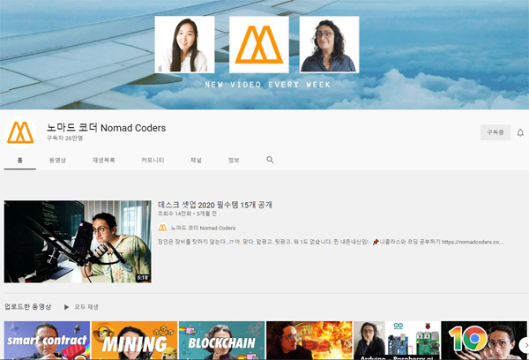Click the 노마드 코더 Nomad Coders channel link under the video
This screenshot has height=360, width=529.
point(203,228)
